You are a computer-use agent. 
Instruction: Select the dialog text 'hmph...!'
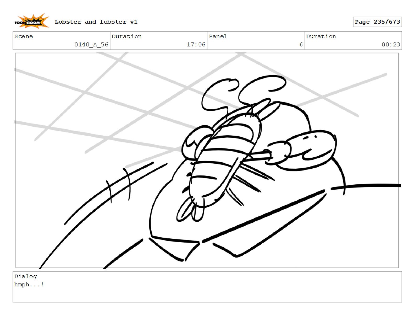click(x=29, y=285)
